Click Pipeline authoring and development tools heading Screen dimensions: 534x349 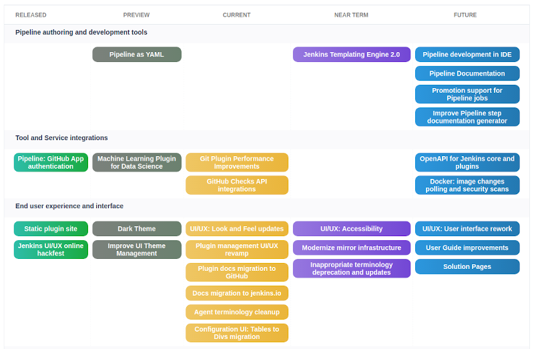81,32
